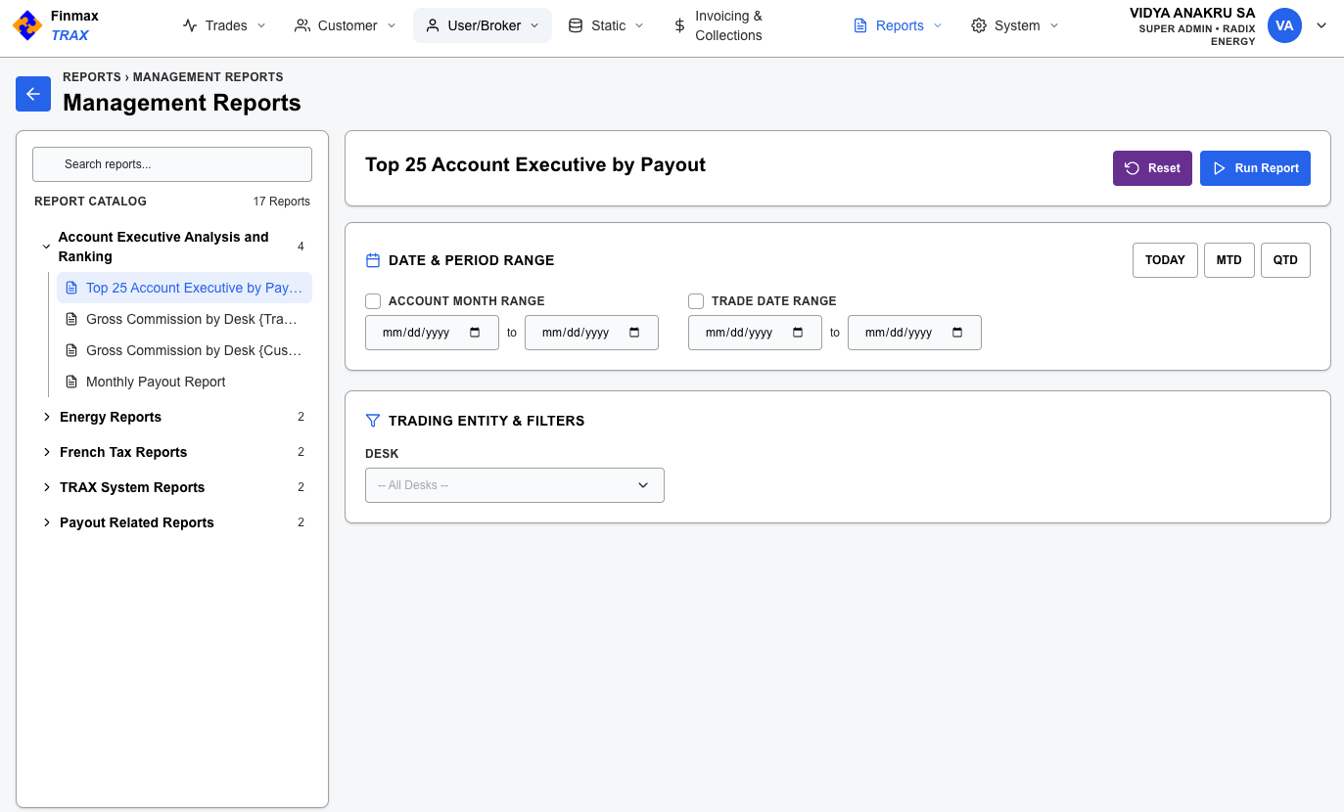Screen dimensions: 1344x812
Task: Select Gross Commission by Desk {Cus… report
Action: (184, 350)
